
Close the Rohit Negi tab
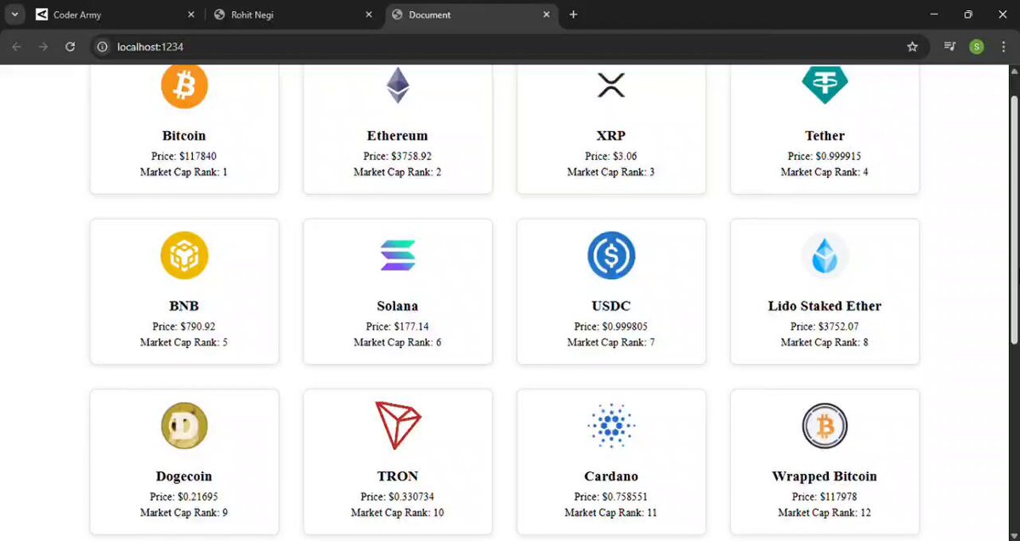pyautogui.click(x=369, y=14)
